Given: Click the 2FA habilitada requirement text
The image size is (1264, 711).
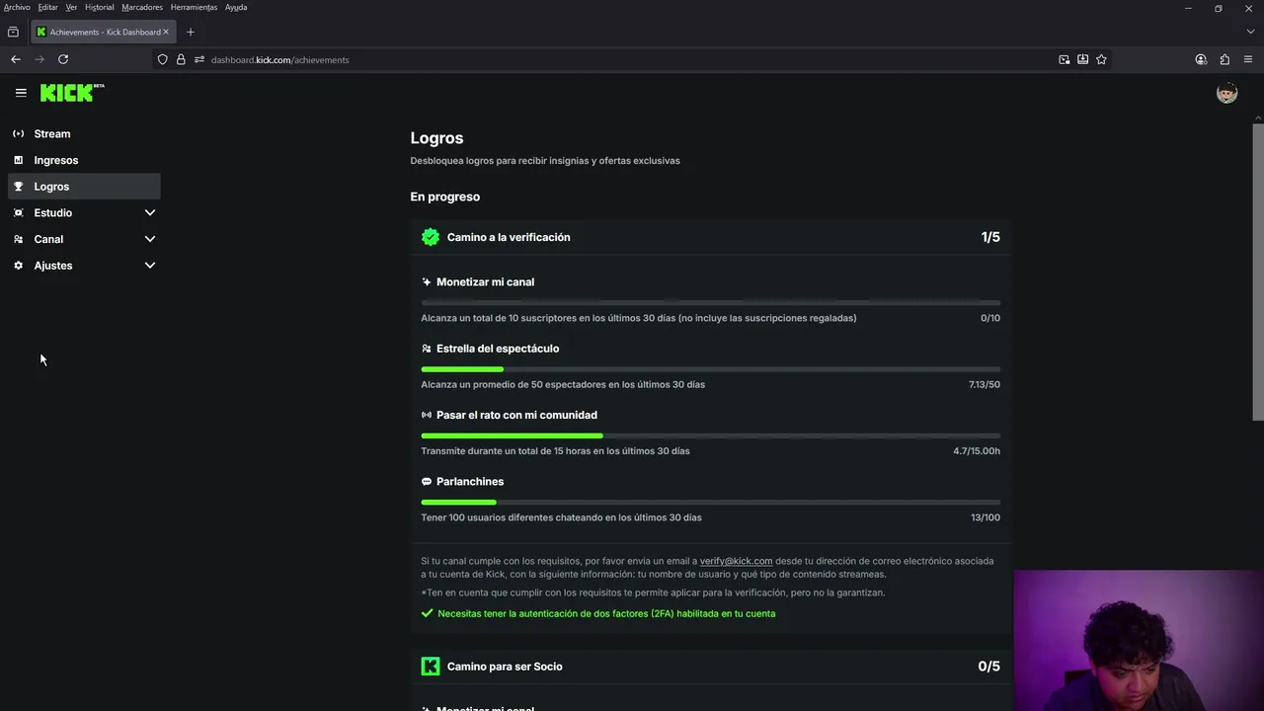Looking at the screenshot, I should coord(606,613).
